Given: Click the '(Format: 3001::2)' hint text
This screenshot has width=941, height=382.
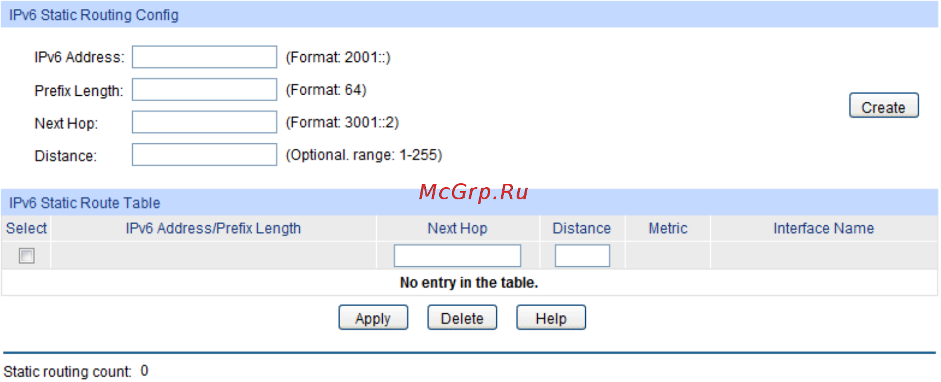Looking at the screenshot, I should (x=342, y=122).
